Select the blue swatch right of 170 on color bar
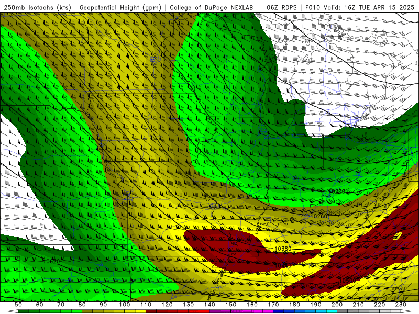The image size is (419, 314). point(279,311)
